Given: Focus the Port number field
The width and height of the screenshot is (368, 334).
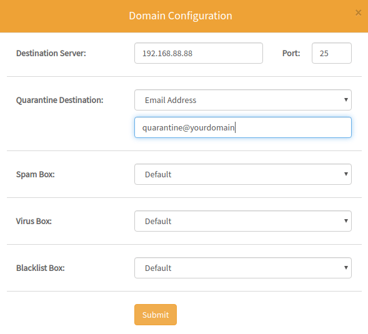Looking at the screenshot, I should tap(332, 53).
